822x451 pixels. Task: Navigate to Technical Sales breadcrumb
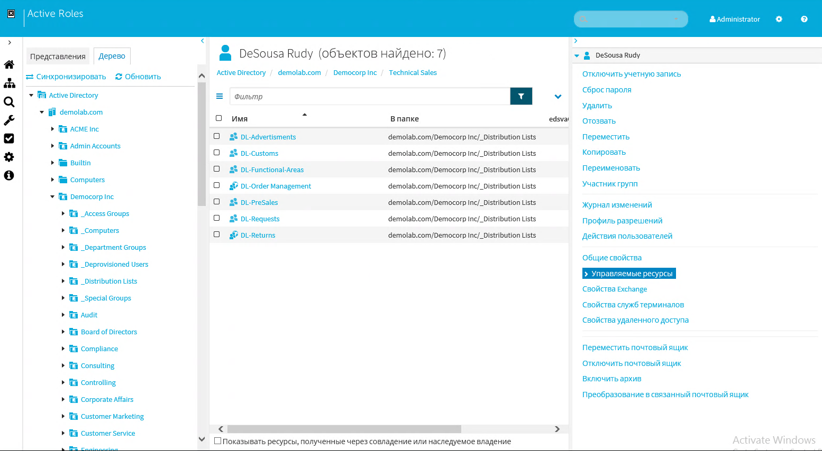pyautogui.click(x=413, y=73)
